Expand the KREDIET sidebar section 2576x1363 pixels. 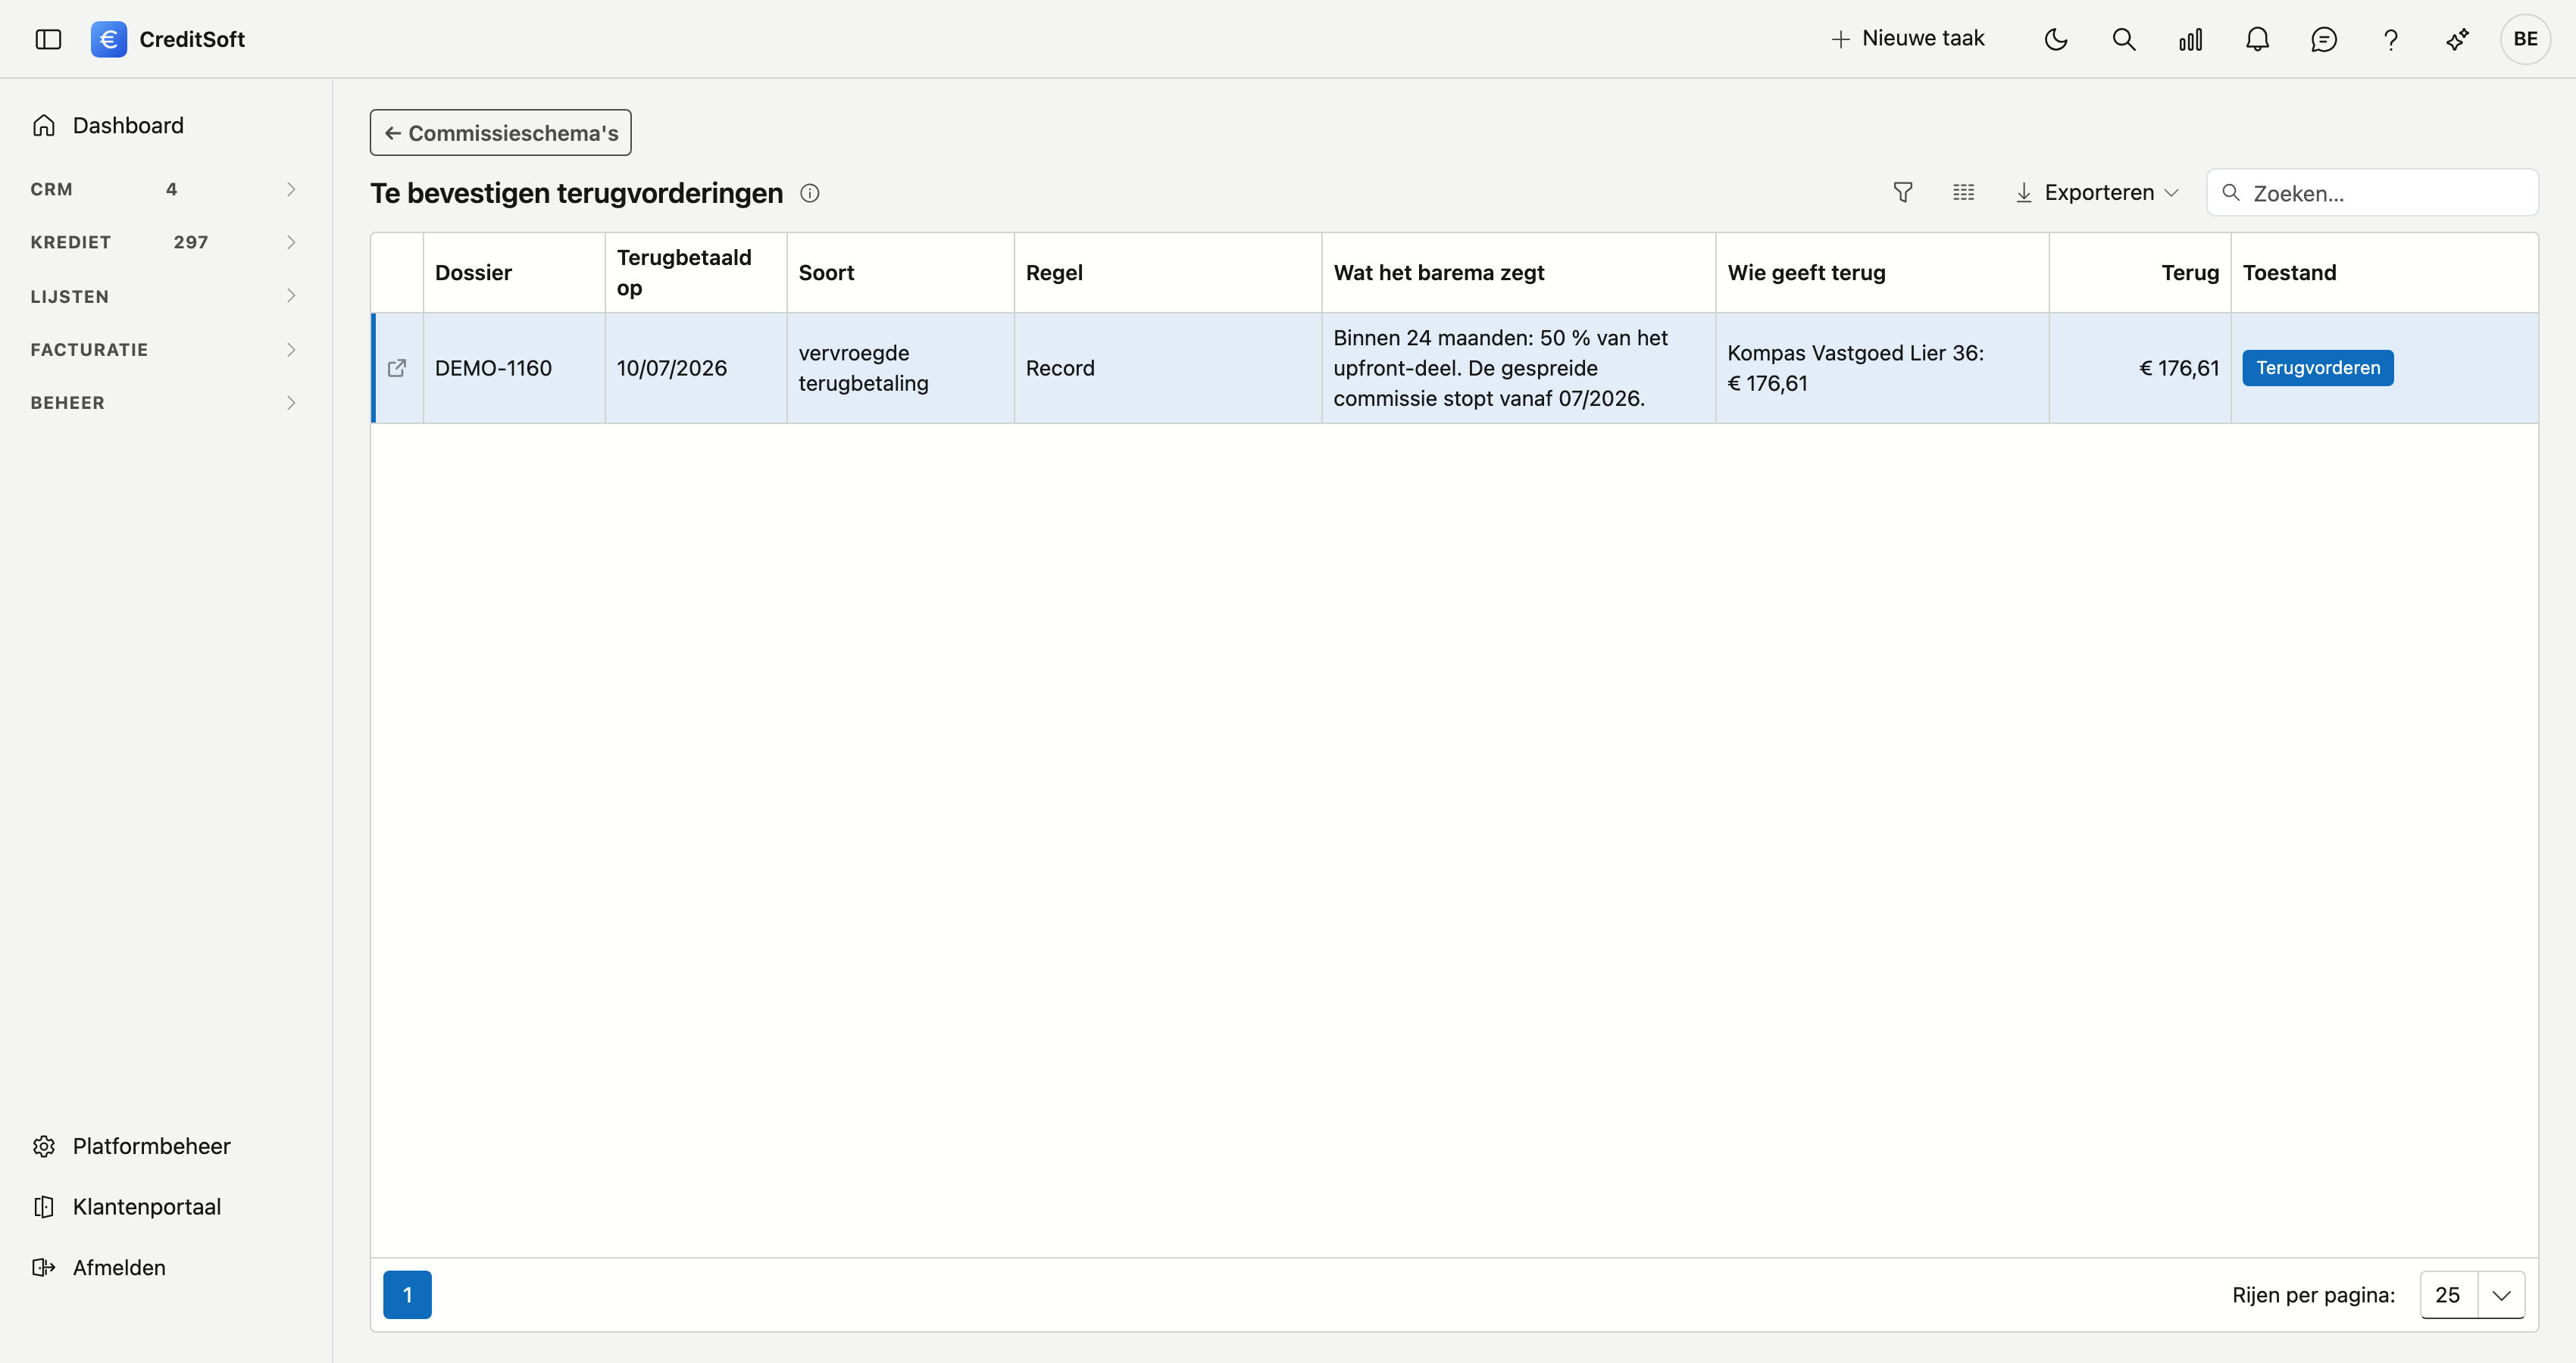[x=165, y=242]
